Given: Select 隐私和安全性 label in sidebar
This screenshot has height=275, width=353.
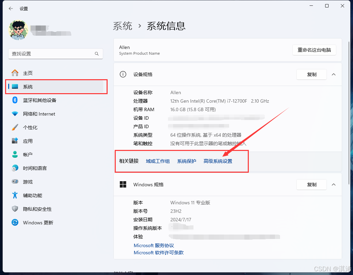Looking at the screenshot, I should (x=37, y=209).
